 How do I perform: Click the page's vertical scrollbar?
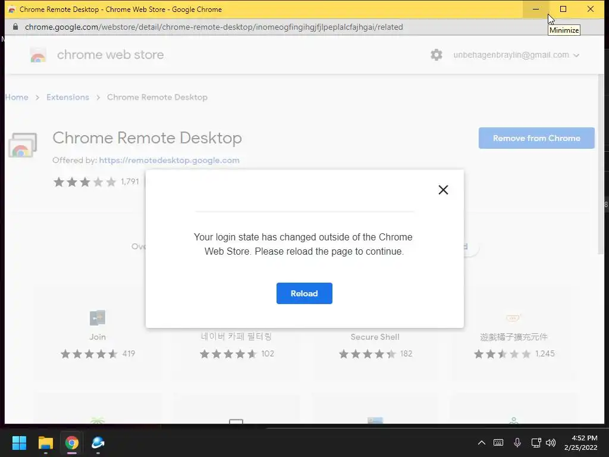coord(601,163)
